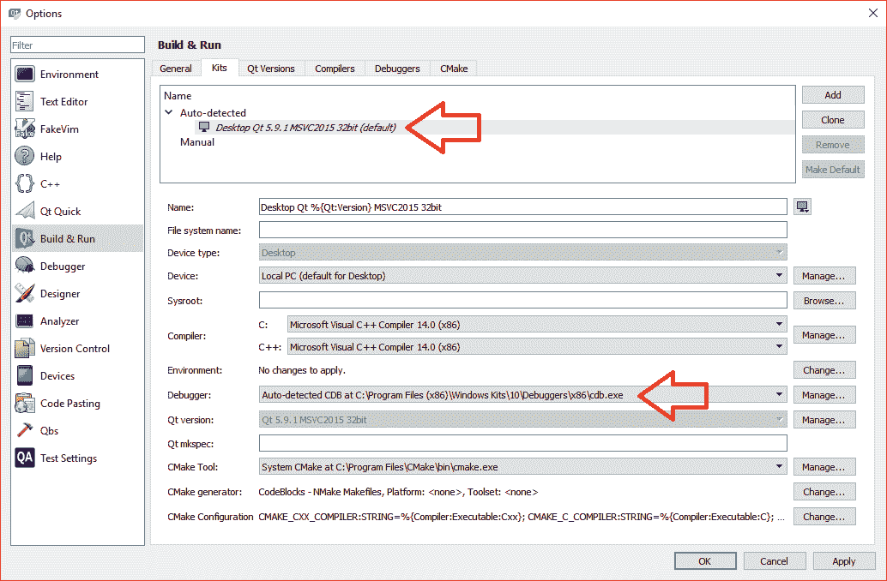Click the kit icon button beside Name field

pyautogui.click(x=803, y=207)
